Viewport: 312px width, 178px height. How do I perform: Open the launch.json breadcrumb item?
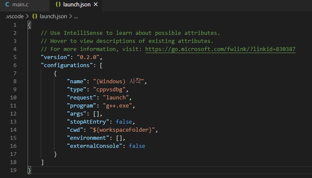point(53,16)
